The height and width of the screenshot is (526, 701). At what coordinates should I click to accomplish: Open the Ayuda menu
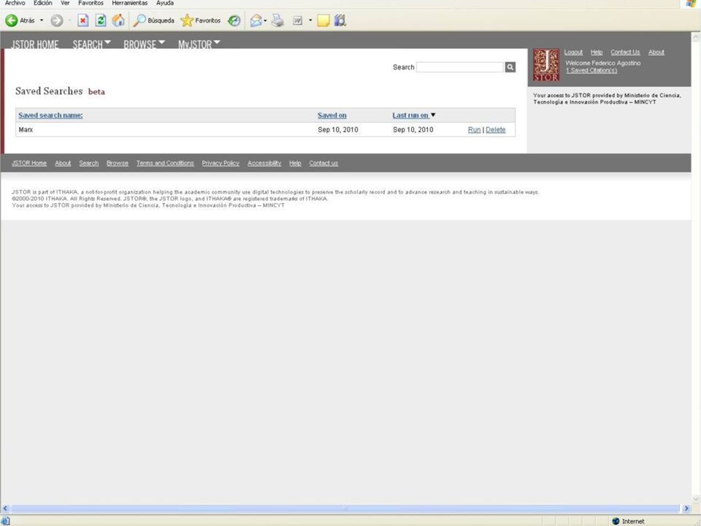click(165, 3)
